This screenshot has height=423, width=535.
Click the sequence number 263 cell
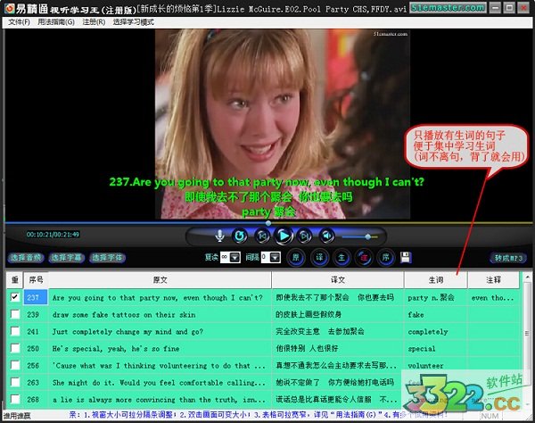[33, 382]
